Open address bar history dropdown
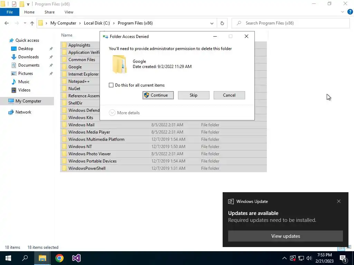354x265 pixels. [212, 23]
